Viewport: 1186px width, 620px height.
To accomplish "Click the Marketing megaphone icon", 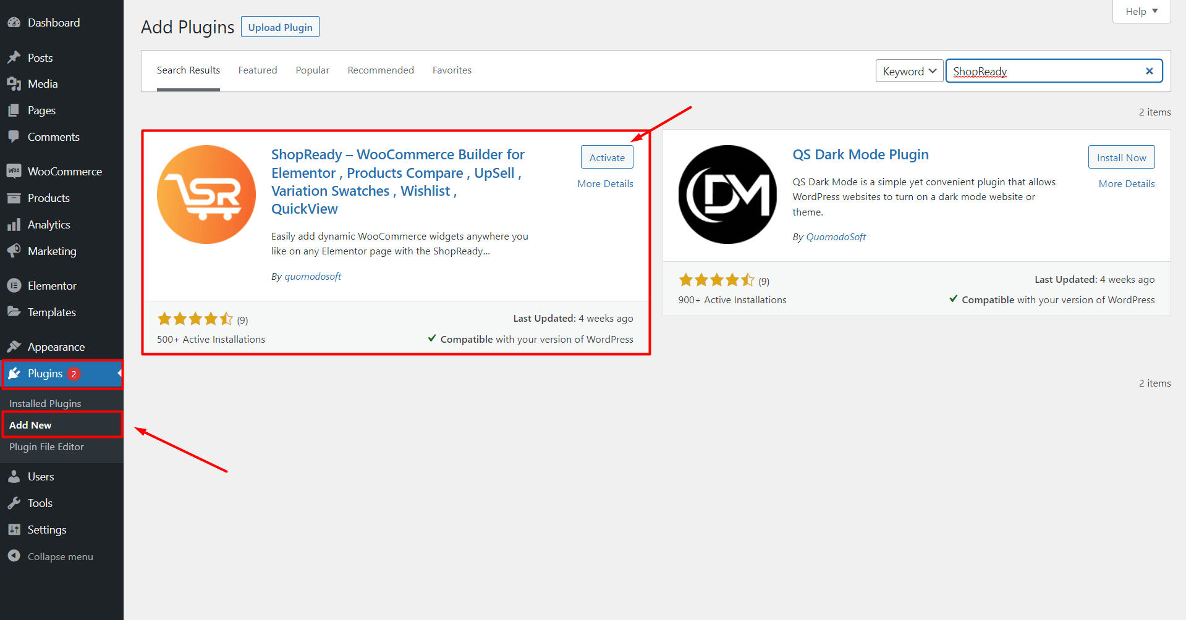I will 14,251.
